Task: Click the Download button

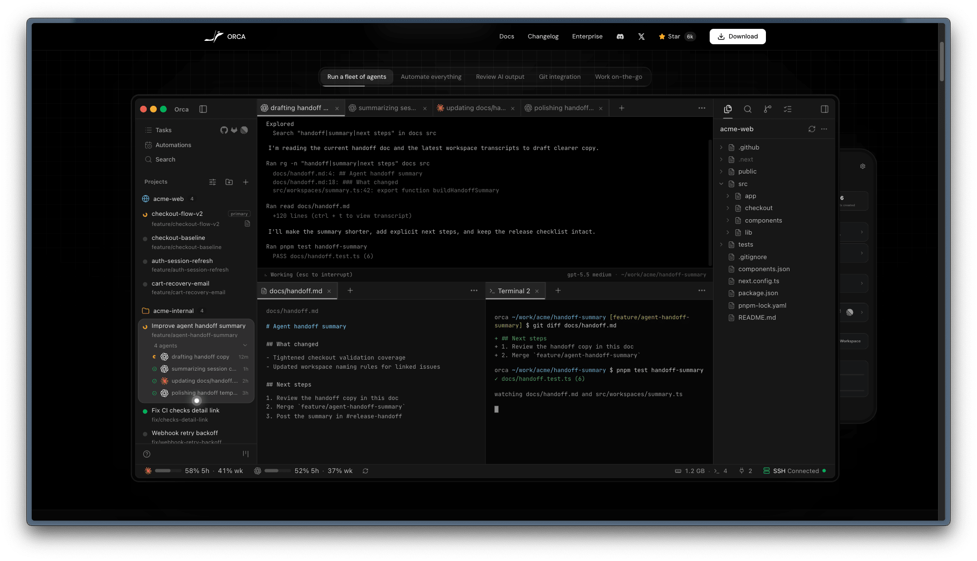Action: click(x=738, y=37)
